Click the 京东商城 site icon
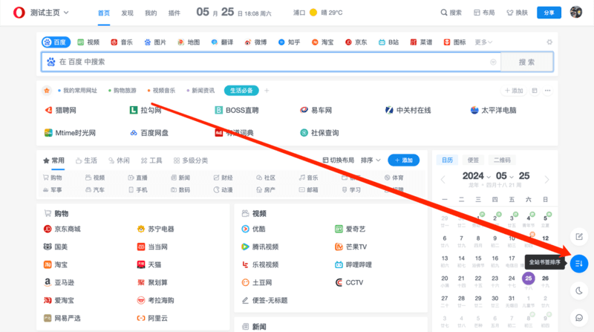This screenshot has width=594, height=332. click(x=47, y=230)
